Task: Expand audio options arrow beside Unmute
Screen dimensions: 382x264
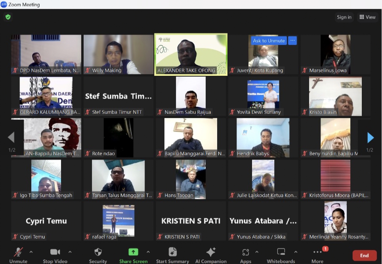Action: pyautogui.click(x=31, y=252)
